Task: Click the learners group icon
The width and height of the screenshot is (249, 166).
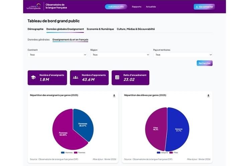Action: point(76,77)
